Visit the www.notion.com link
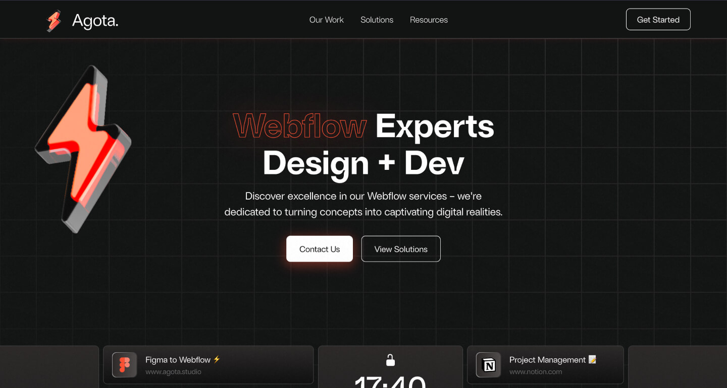The image size is (727, 388). coord(536,371)
